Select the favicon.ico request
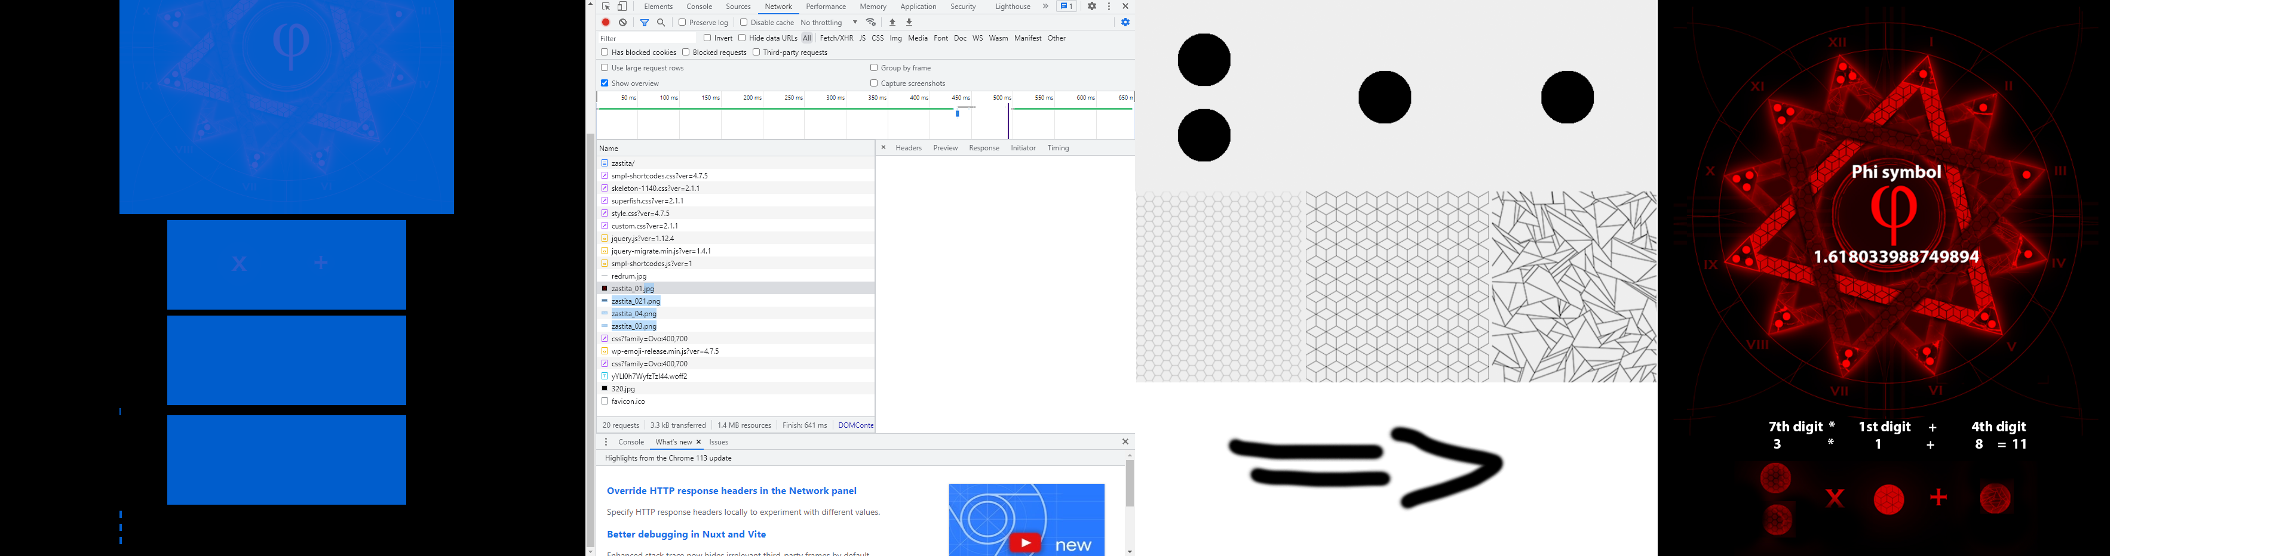The height and width of the screenshot is (556, 2270). [736, 401]
